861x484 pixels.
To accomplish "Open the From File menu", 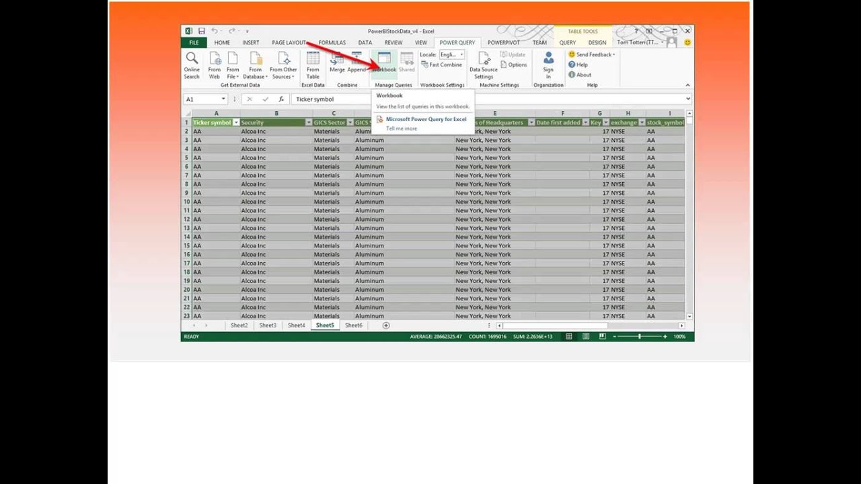I will 233,65.
